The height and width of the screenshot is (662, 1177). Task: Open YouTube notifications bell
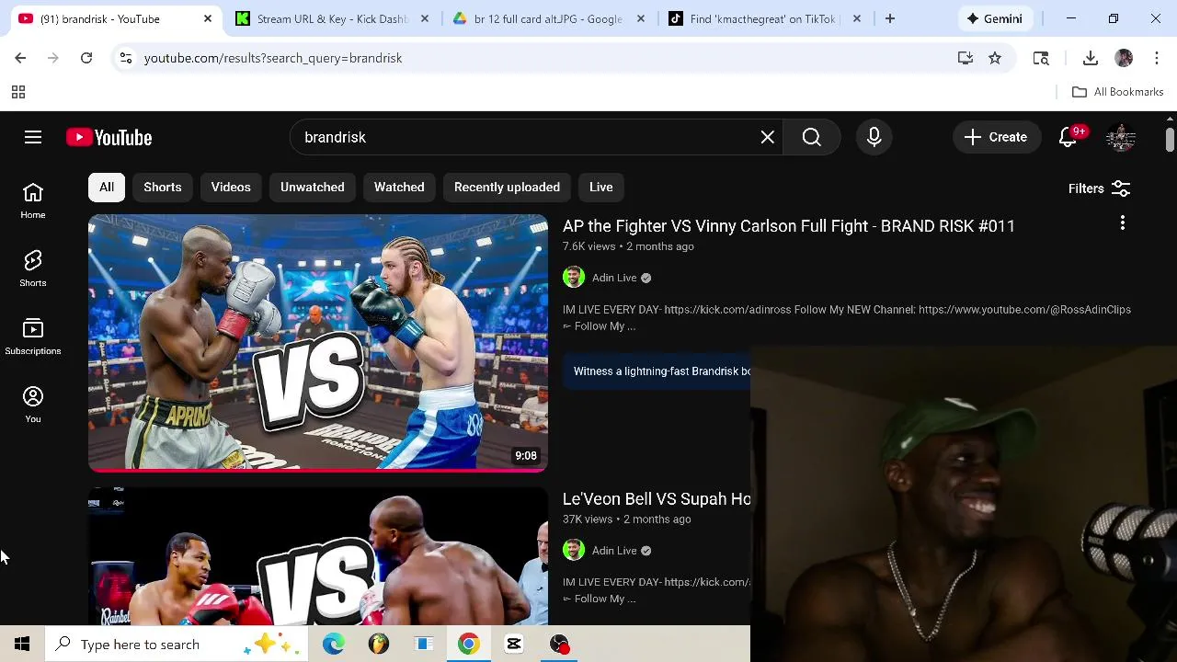tap(1068, 137)
